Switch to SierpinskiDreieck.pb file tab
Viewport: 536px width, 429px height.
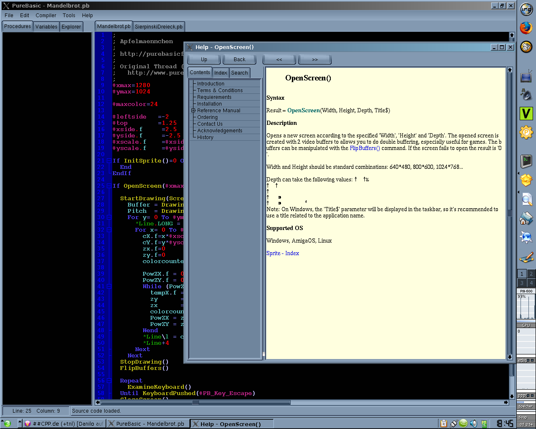click(x=159, y=26)
